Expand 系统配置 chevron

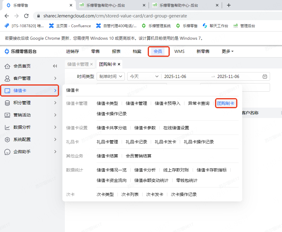coord(55,139)
